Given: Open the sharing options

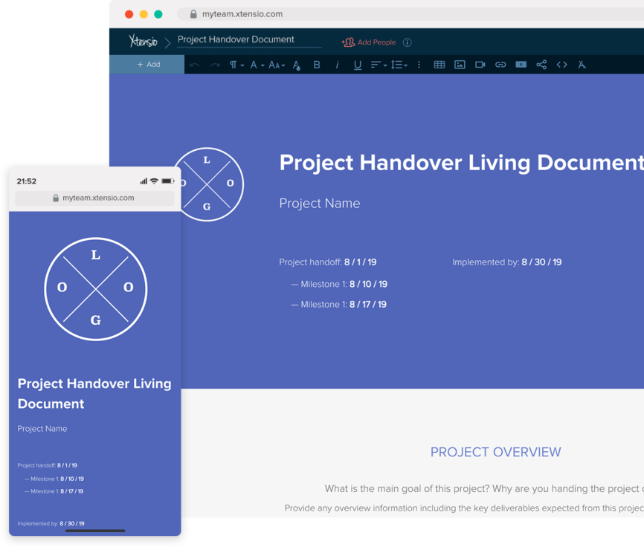Looking at the screenshot, I should [541, 65].
